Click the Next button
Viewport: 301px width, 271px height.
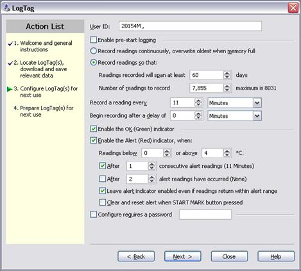point(183,256)
